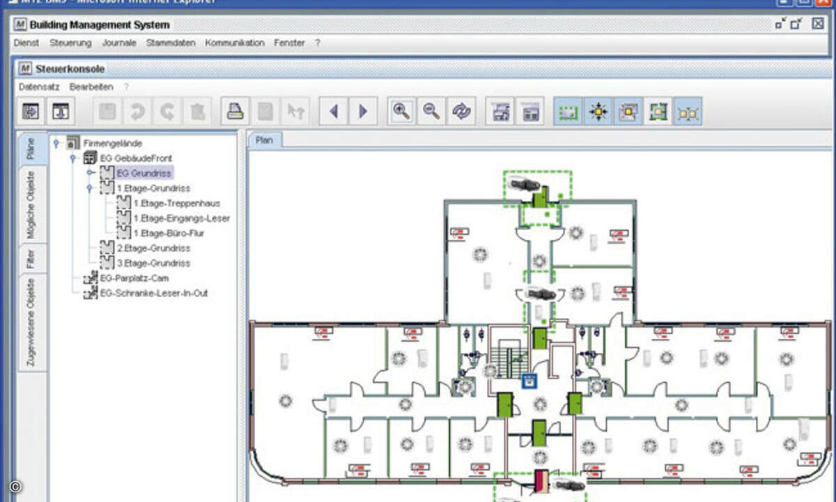Go forward with the right arrow icon

click(363, 111)
